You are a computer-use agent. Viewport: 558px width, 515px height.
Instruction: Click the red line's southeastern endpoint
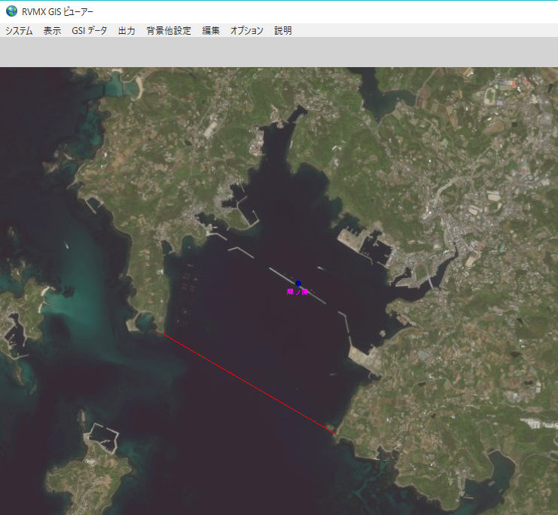click(x=334, y=432)
